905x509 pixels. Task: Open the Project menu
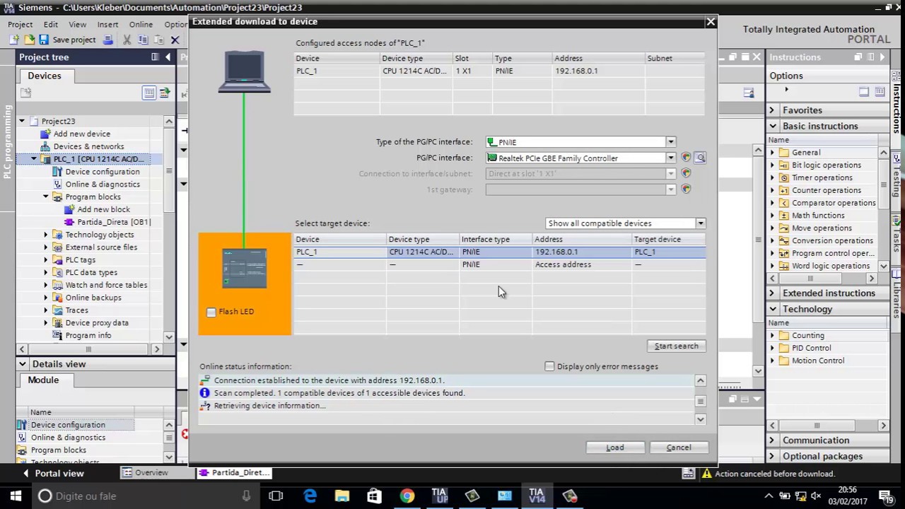[x=21, y=24]
